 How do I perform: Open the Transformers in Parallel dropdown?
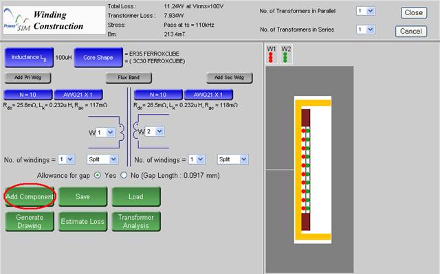[x=366, y=11]
